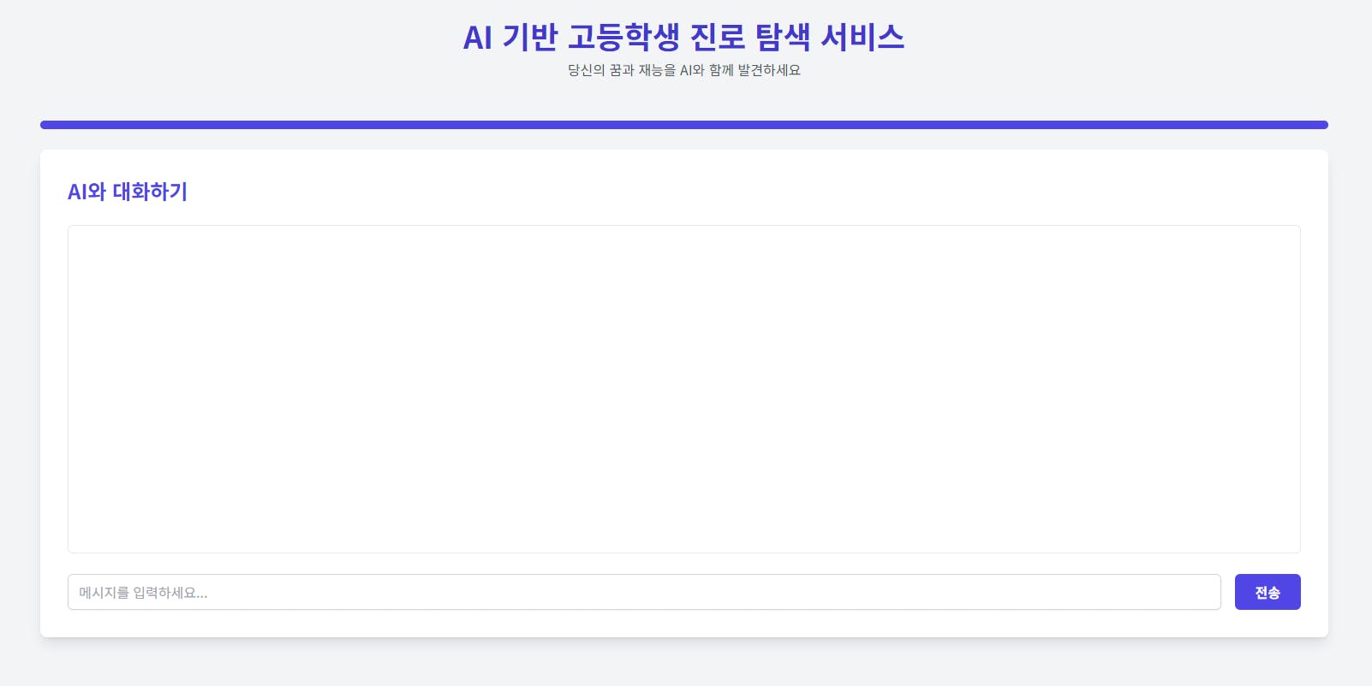Place cursor in the message text box
The width and height of the screenshot is (1372, 686).
point(643,592)
